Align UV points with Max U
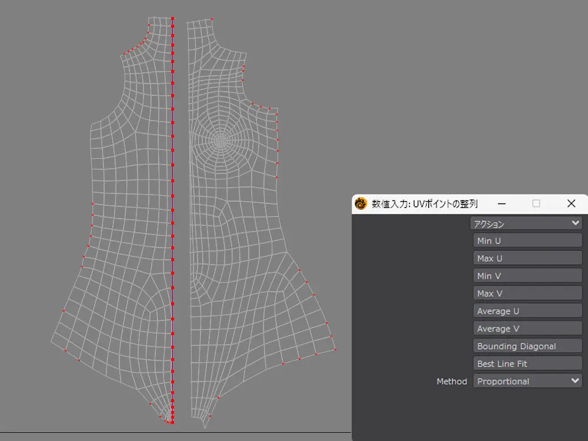The image size is (588, 441). pyautogui.click(x=527, y=258)
